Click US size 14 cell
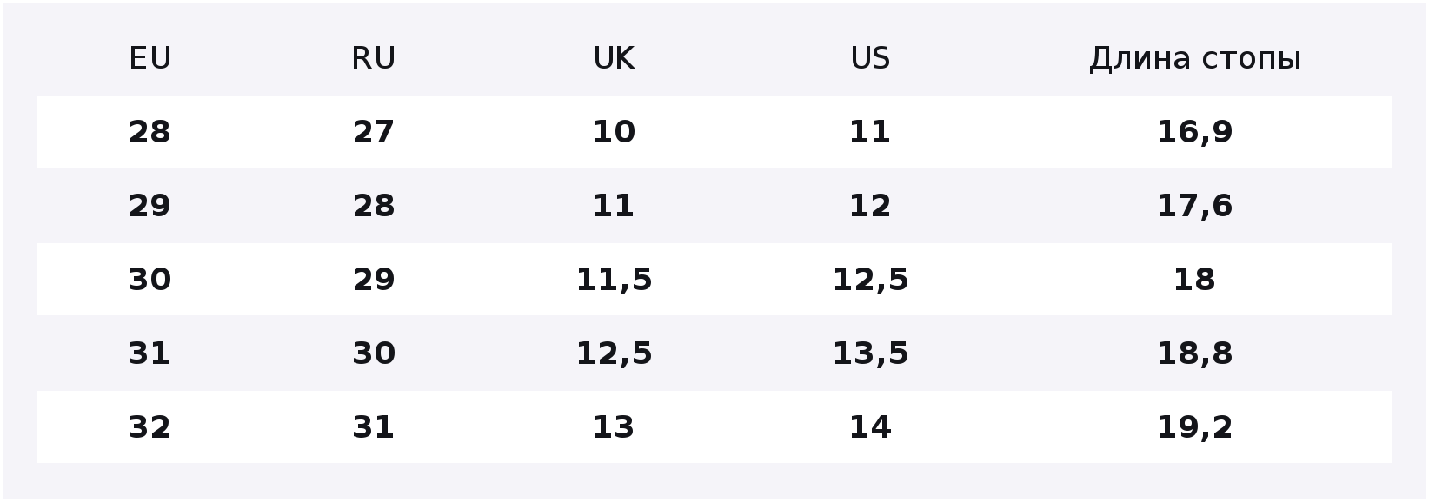This screenshot has width=1429, height=502. tap(870, 427)
